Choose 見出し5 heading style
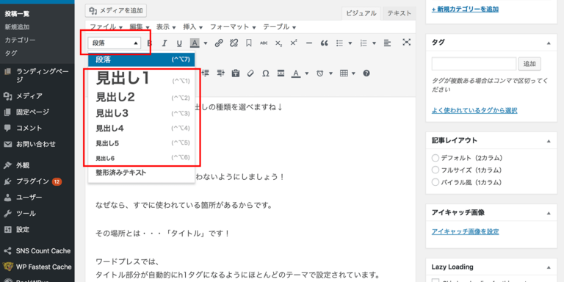 [x=141, y=143]
